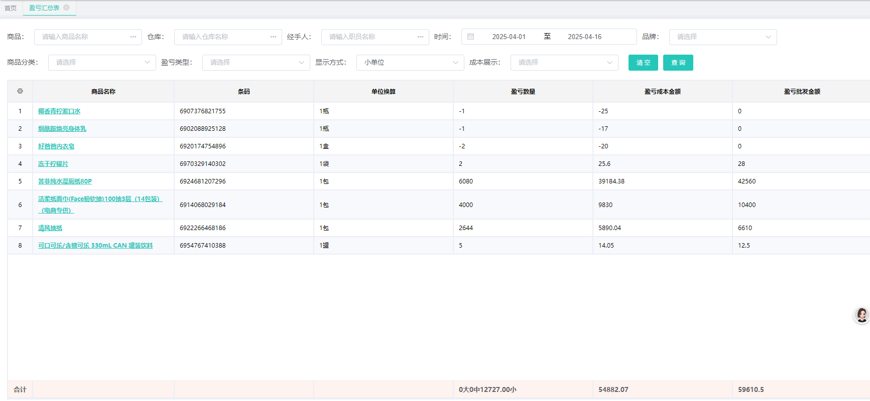
Task: Select the 盈亏汇总表 tab
Action: coord(44,8)
